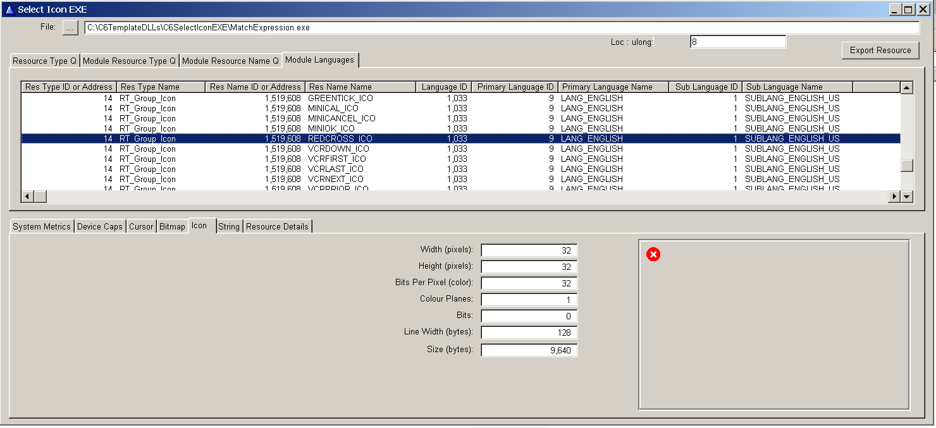Open the Bitmap tab
Image resolution: width=936 pixels, height=428 pixels.
[x=172, y=226]
